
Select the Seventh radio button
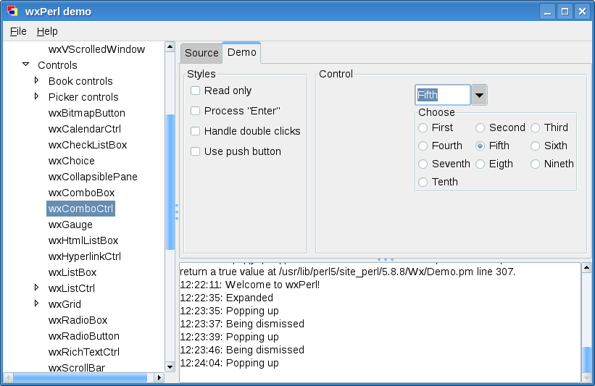(423, 164)
